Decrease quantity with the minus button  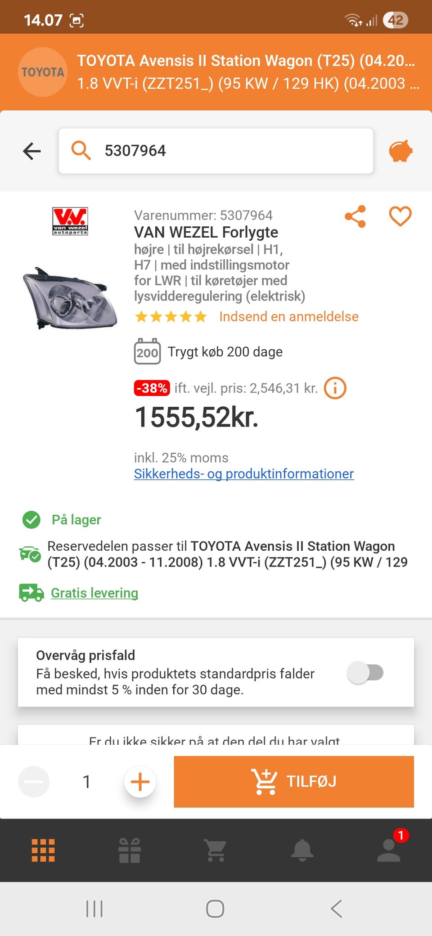[x=34, y=782]
